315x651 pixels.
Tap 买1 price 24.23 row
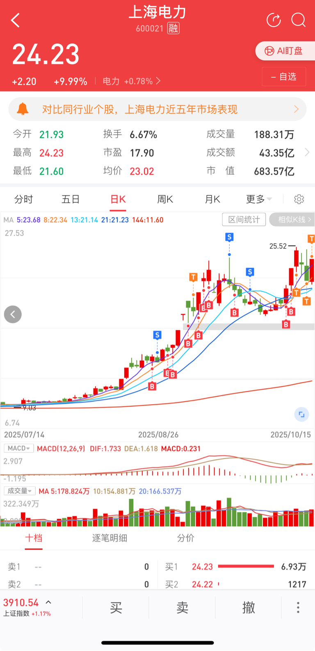click(x=236, y=566)
